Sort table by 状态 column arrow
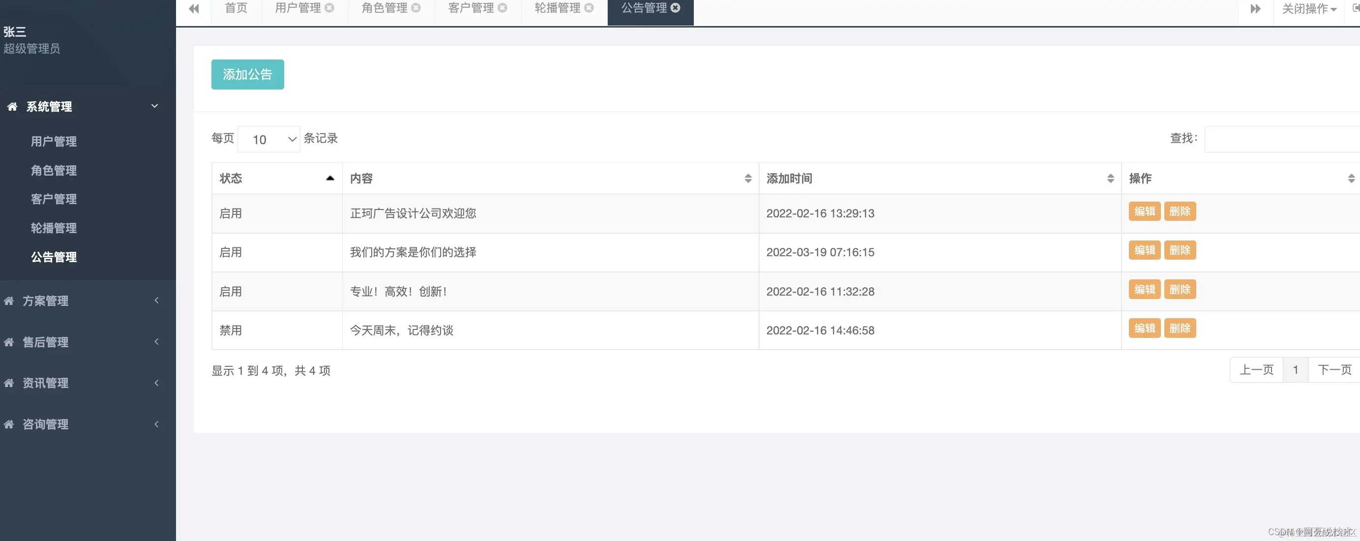Viewport: 1360px width, 541px height. pos(330,179)
